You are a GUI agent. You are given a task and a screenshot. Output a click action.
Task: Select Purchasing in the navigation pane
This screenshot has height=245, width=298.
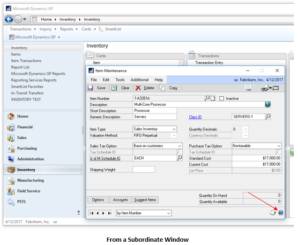tap(27, 149)
